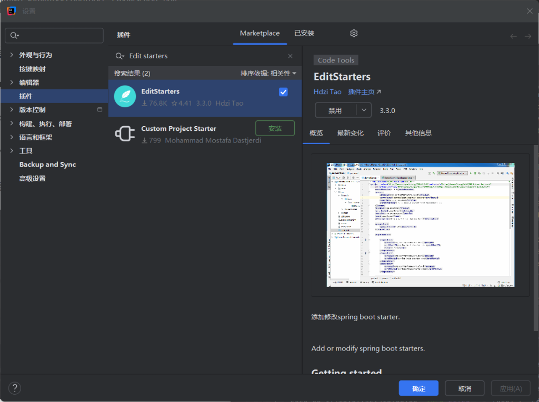Select the EditStarters search result row

pyautogui.click(x=205, y=98)
